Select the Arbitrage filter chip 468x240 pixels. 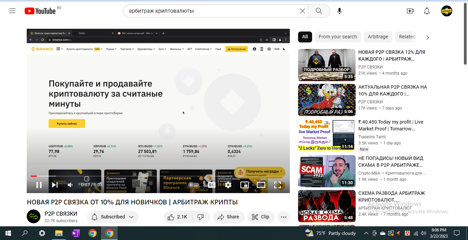378,37
